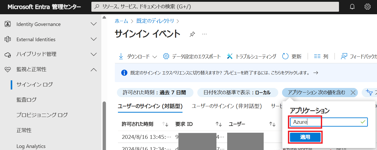Image resolution: width=377 pixels, height=150 pixels.
Task: Click the 更新 refresh icon
Action: (285, 56)
